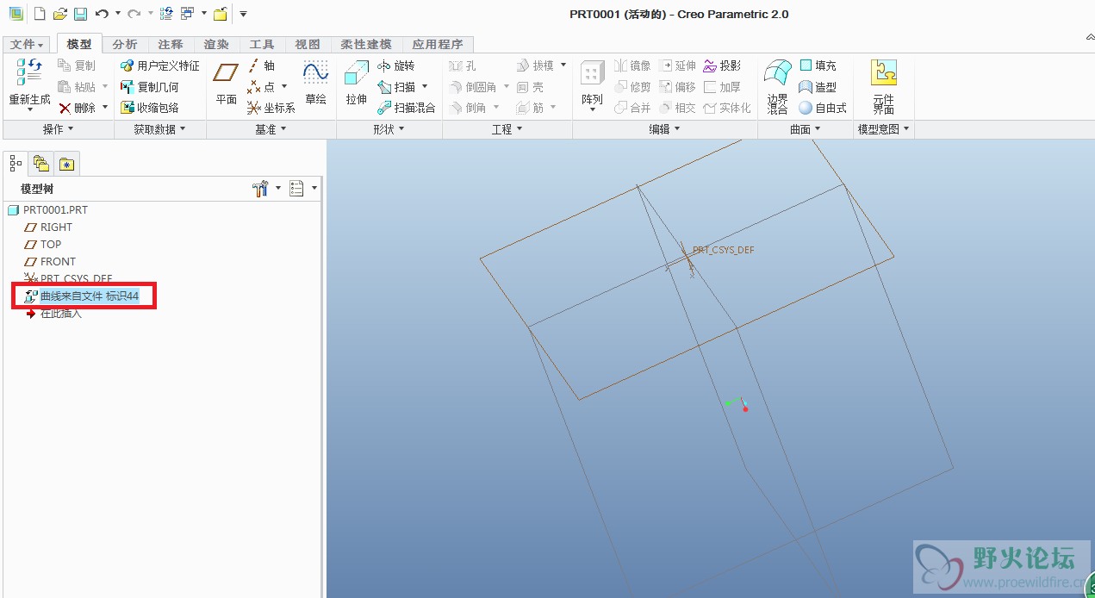
Task: Open the customize quick access toolbar arrow
Action: tap(244, 14)
